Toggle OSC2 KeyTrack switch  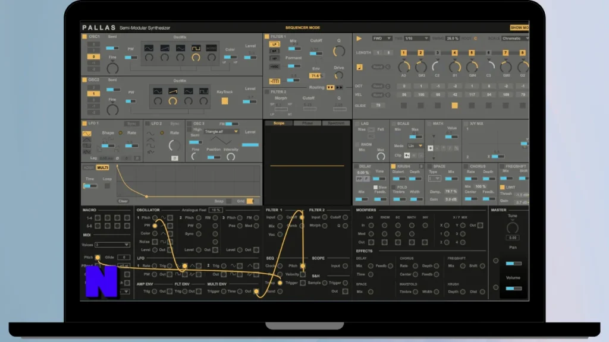click(224, 101)
